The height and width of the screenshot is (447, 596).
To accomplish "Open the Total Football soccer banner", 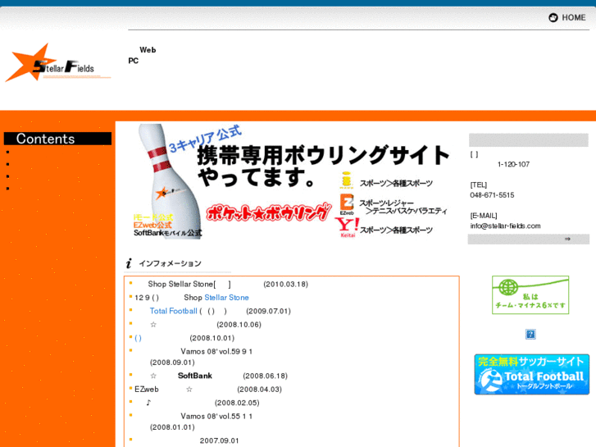I will 532,374.
